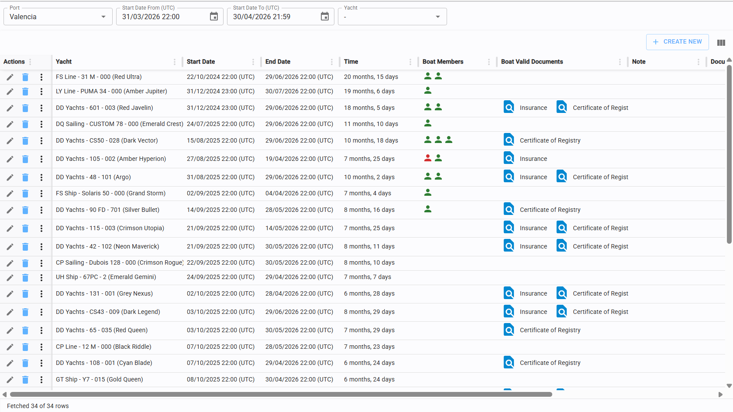Open calendar picker for Start Date From
733x412 pixels.
click(x=214, y=17)
